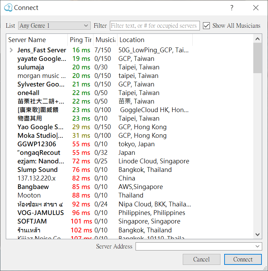Click the window resize grip corner
The height and width of the screenshot is (271, 268).
pyautogui.click(x=265, y=268)
